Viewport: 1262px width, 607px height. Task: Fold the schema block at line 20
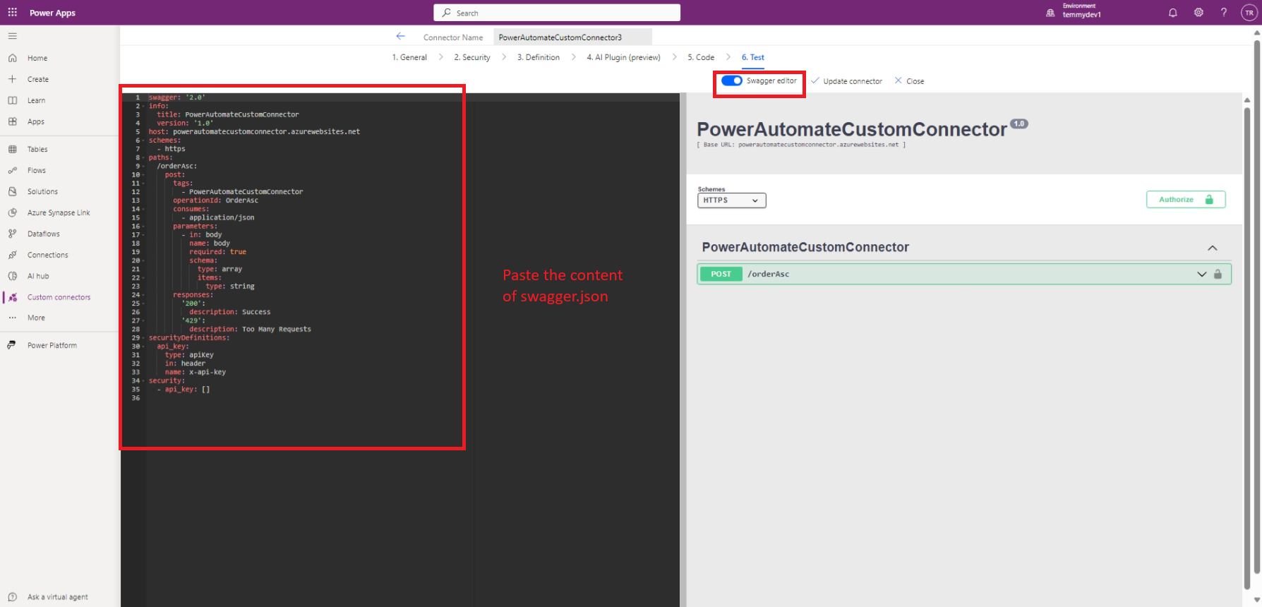click(x=143, y=260)
